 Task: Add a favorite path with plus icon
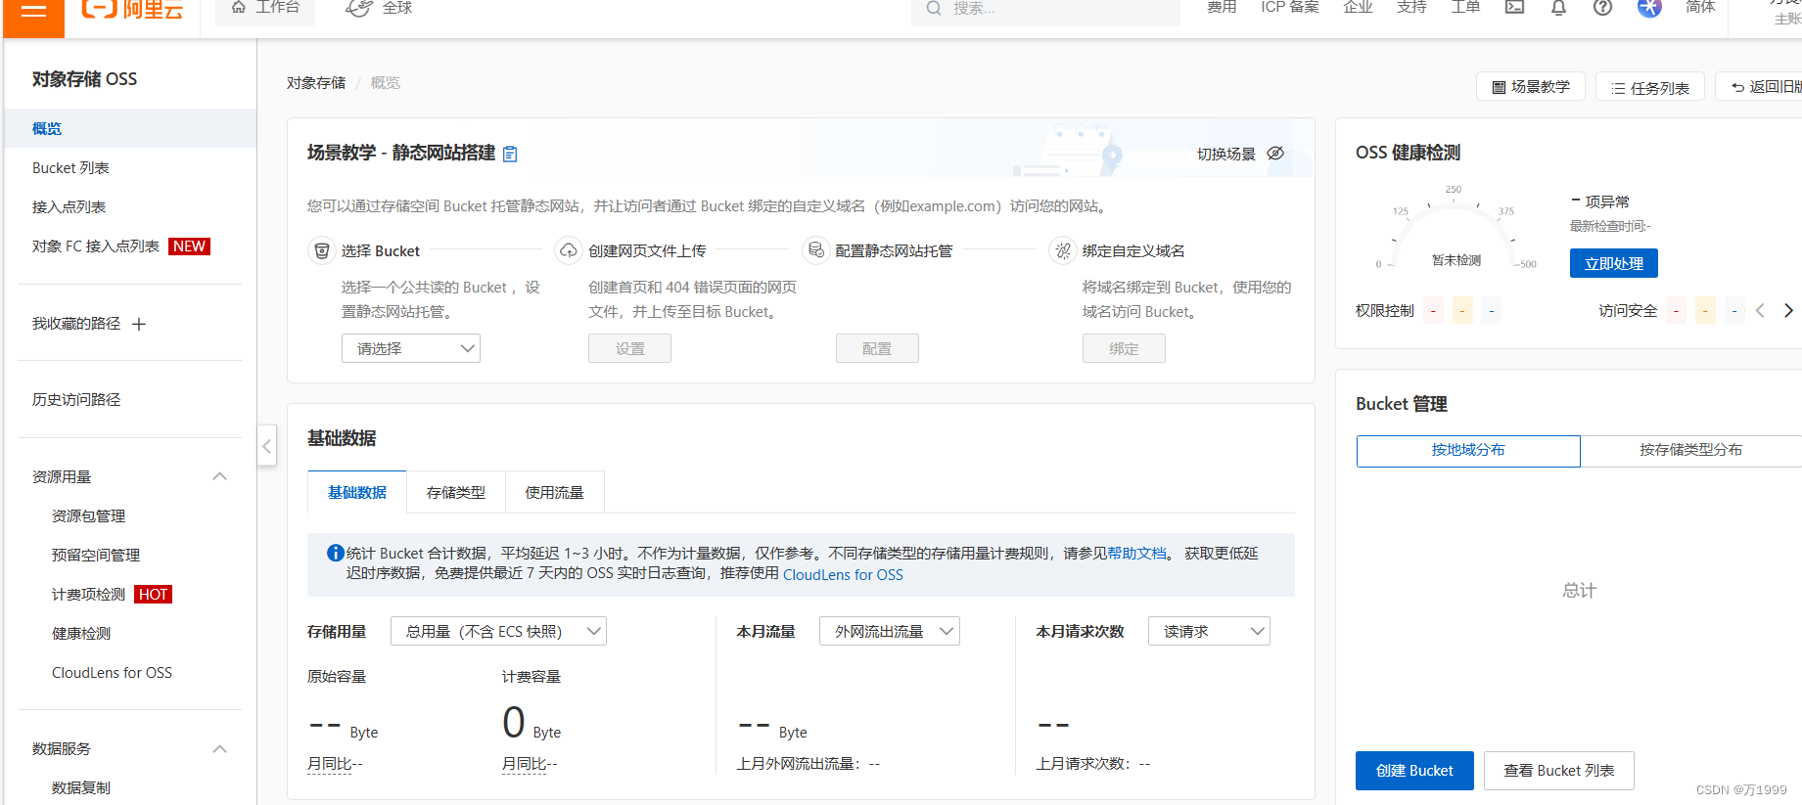[139, 324]
